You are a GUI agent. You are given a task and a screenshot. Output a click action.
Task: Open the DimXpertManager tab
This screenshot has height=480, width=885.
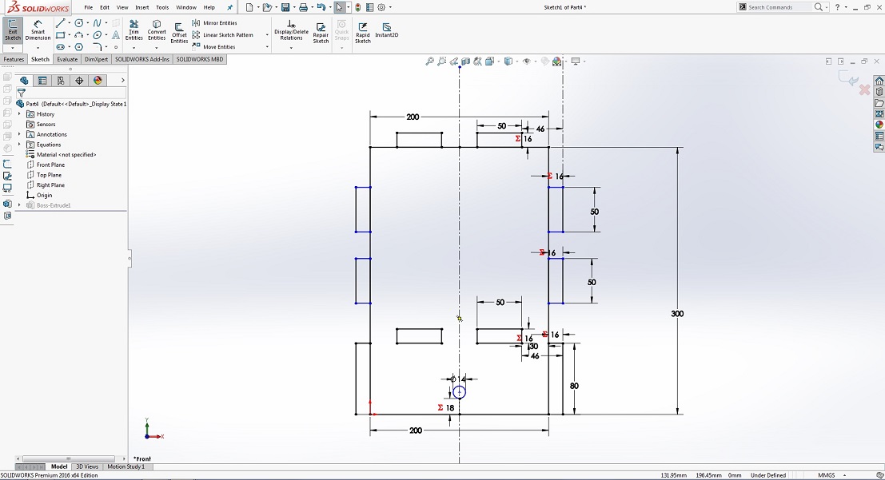79,81
